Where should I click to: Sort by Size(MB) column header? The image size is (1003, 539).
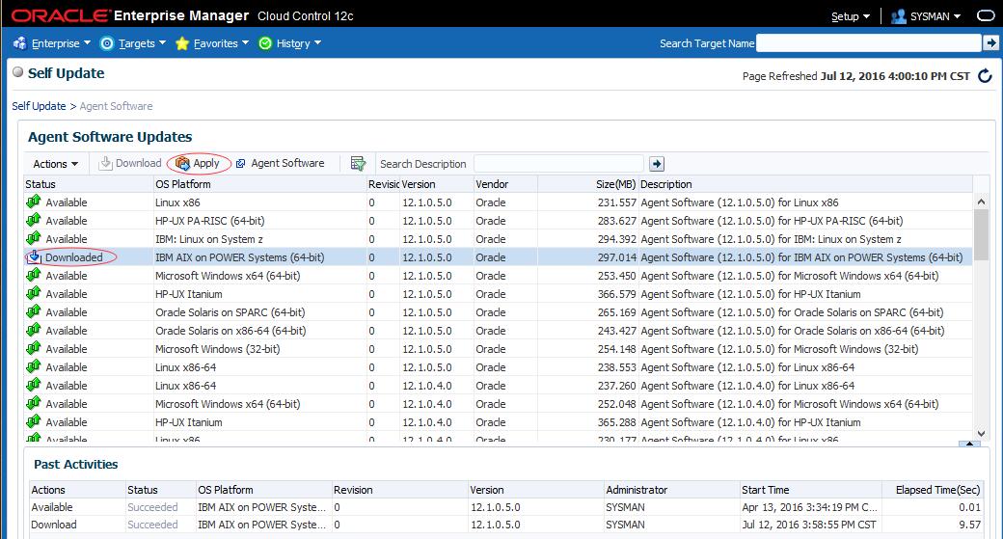click(x=588, y=184)
